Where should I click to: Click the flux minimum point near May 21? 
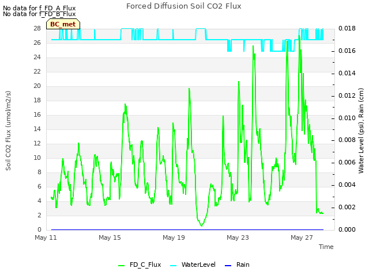click(201, 226)
